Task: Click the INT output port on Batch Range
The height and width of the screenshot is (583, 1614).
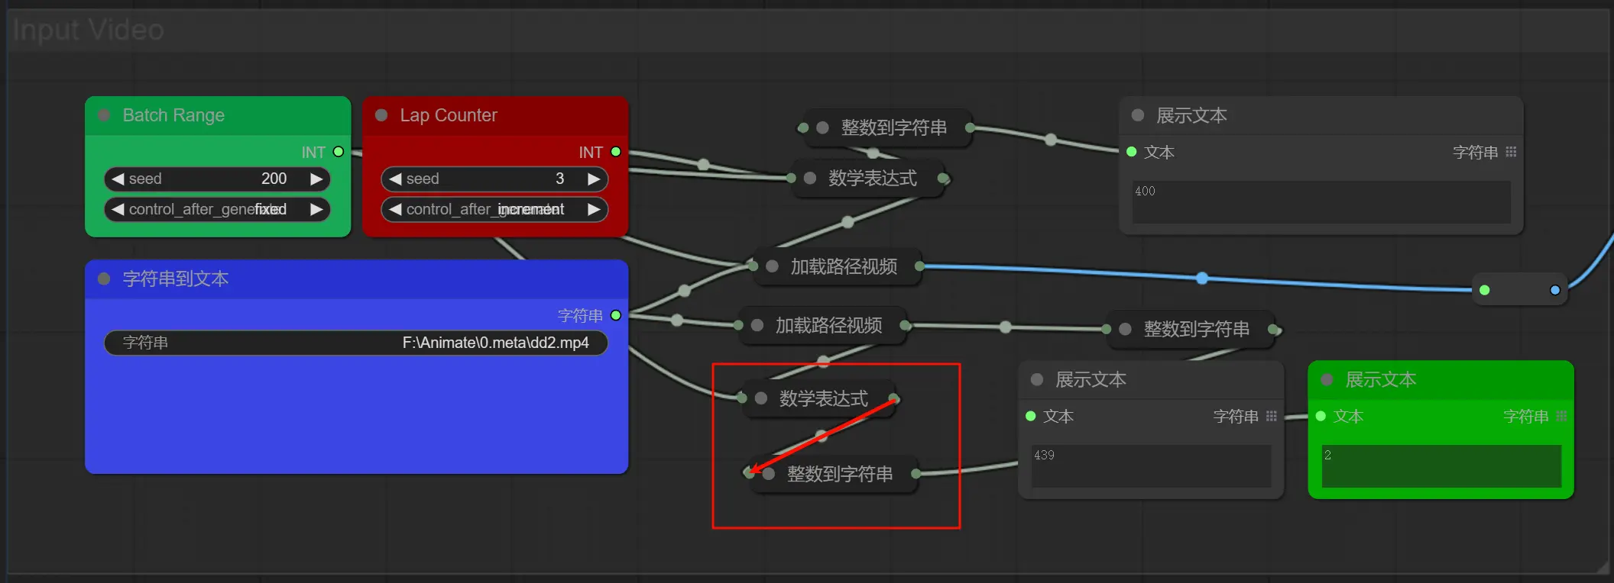Action: tap(339, 152)
